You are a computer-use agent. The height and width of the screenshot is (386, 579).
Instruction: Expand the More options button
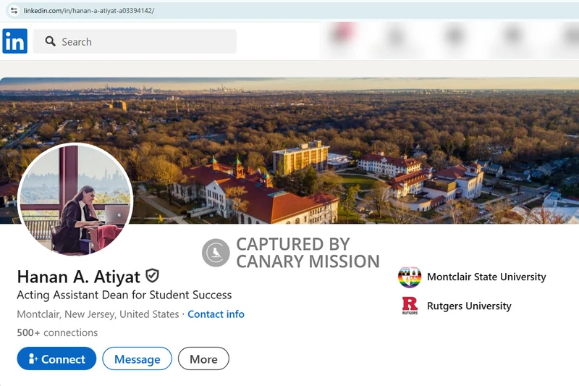(203, 358)
